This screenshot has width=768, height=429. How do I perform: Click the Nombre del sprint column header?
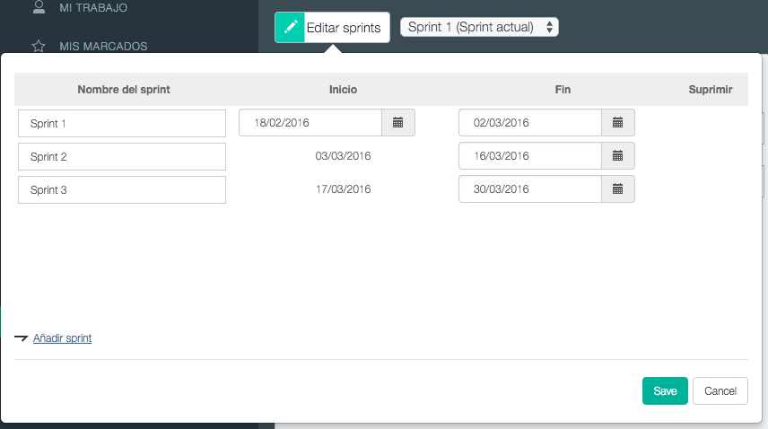click(124, 90)
